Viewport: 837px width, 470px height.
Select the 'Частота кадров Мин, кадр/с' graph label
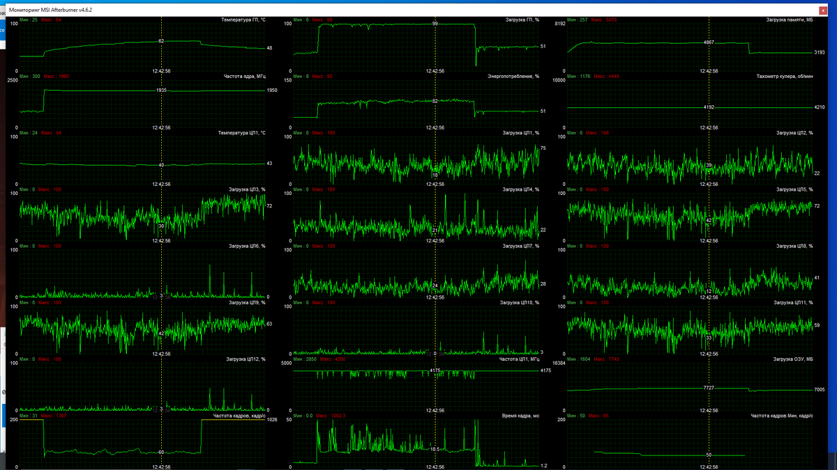tap(782, 416)
